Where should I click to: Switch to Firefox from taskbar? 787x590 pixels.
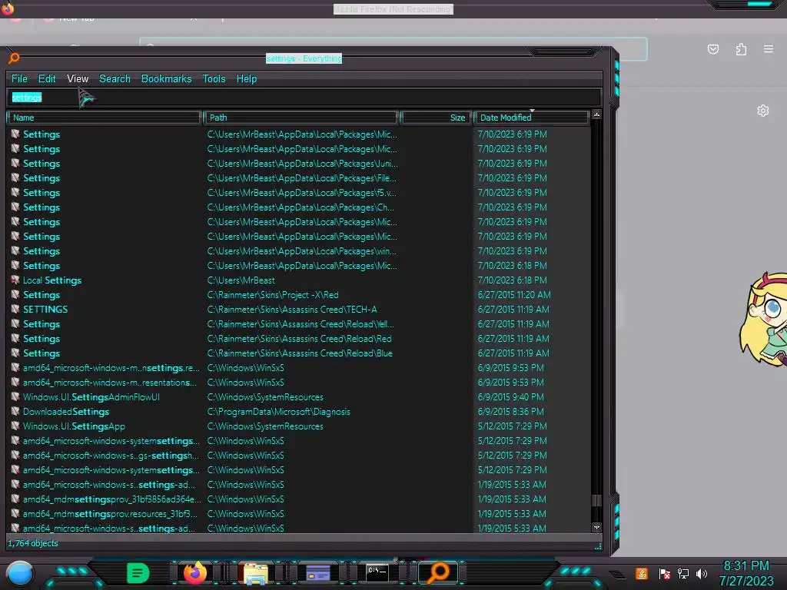[x=195, y=573]
